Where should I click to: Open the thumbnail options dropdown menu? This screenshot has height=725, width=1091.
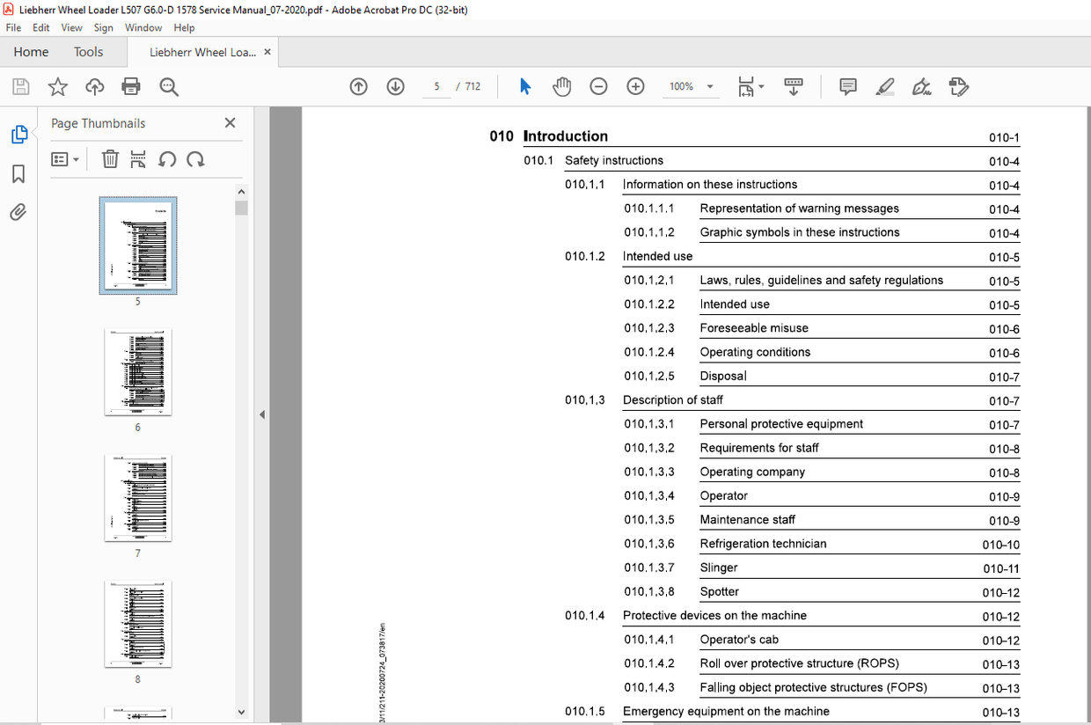coord(64,159)
